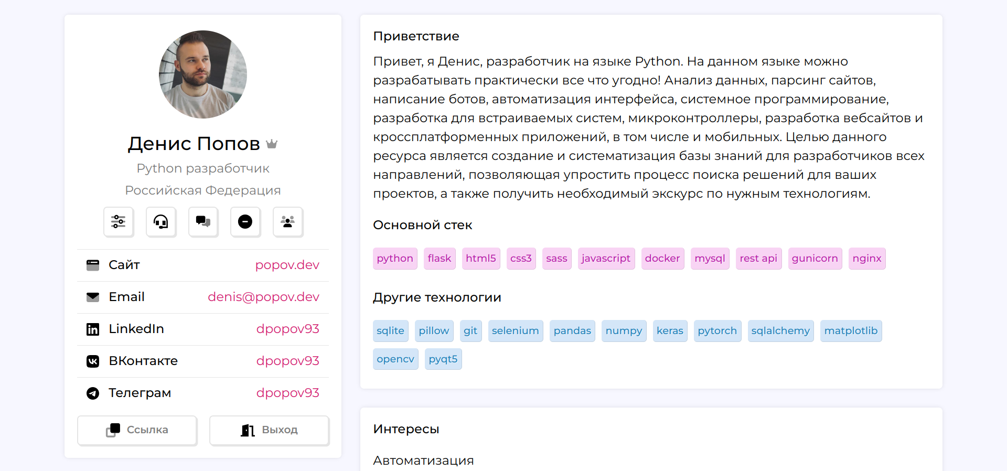Viewport: 1007px width, 471px height.
Task: Open the ВКонтакте dpopov93 link
Action: tap(287, 361)
